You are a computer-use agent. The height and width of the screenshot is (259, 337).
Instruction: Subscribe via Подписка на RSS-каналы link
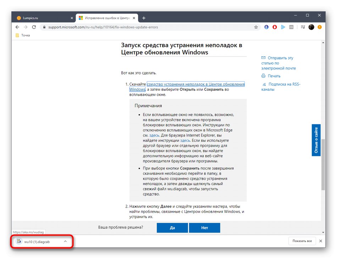(281, 87)
